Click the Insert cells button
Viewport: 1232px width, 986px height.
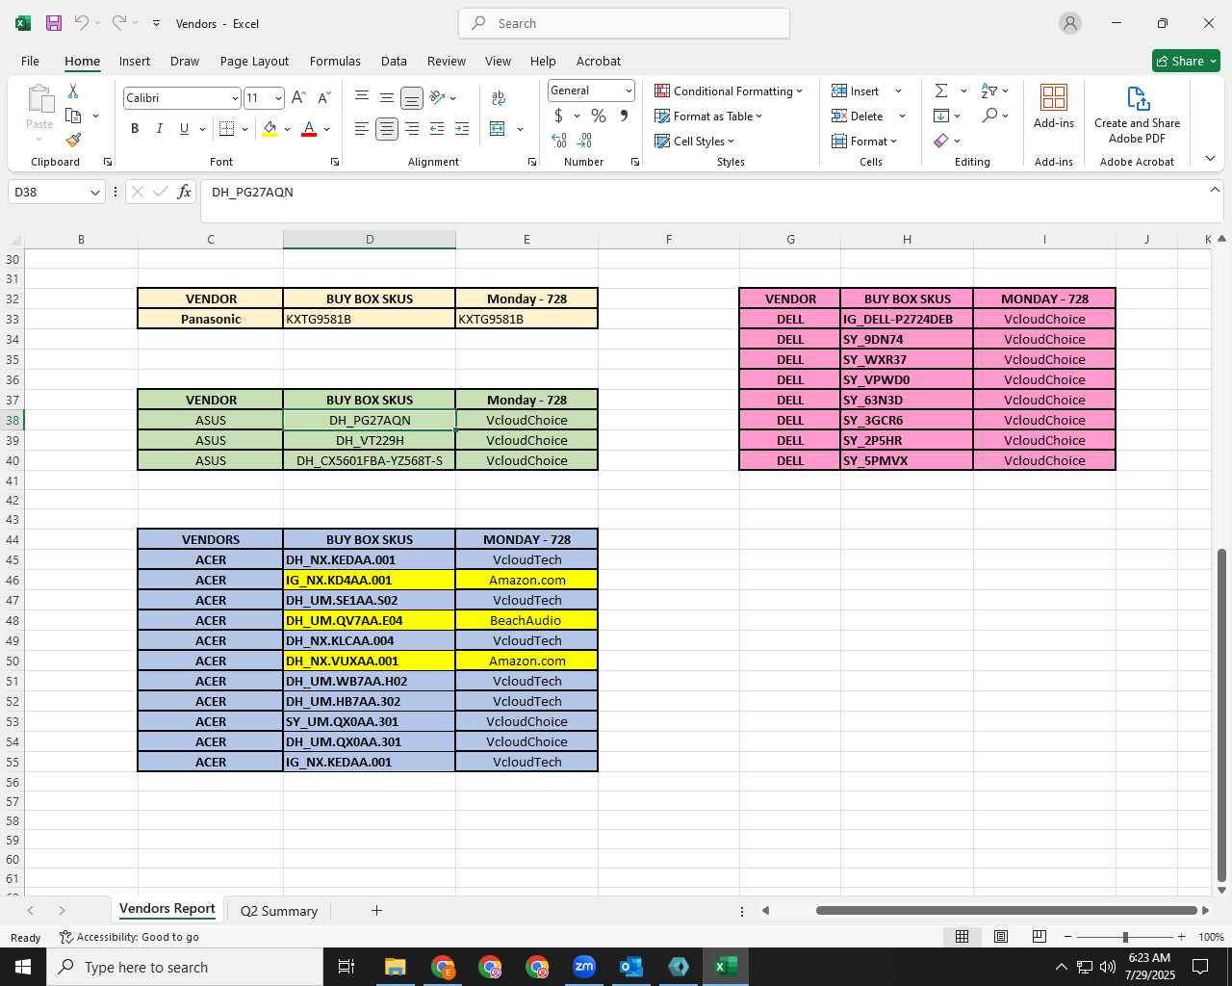coord(856,91)
